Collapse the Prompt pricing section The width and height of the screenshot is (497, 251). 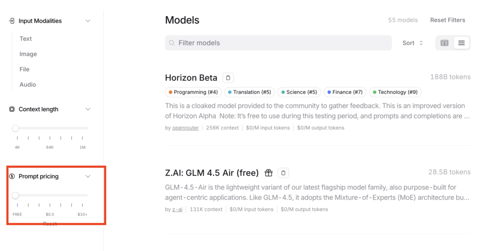coord(88,176)
